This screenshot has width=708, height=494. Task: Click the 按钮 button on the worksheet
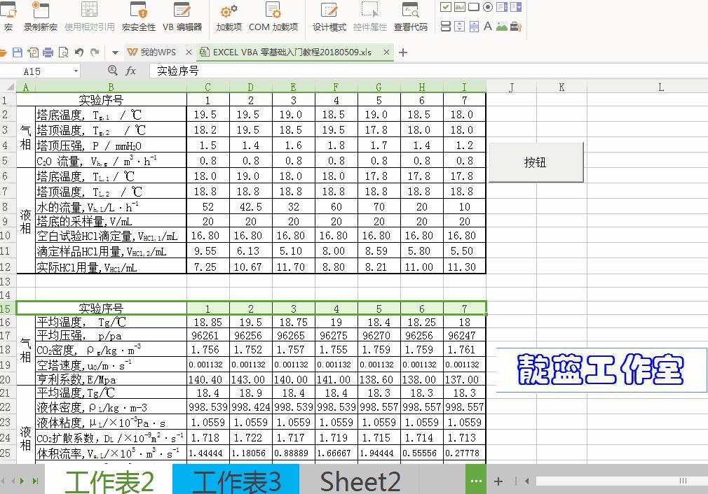pyautogui.click(x=536, y=161)
